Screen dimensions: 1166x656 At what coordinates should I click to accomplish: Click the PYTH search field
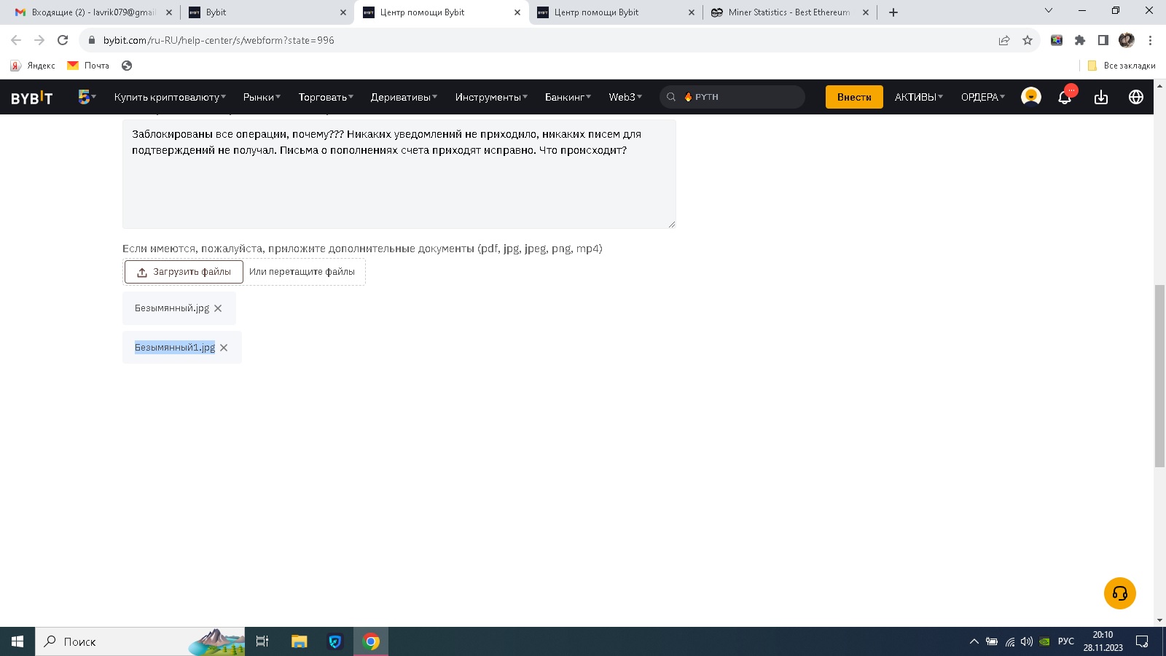coord(732,97)
